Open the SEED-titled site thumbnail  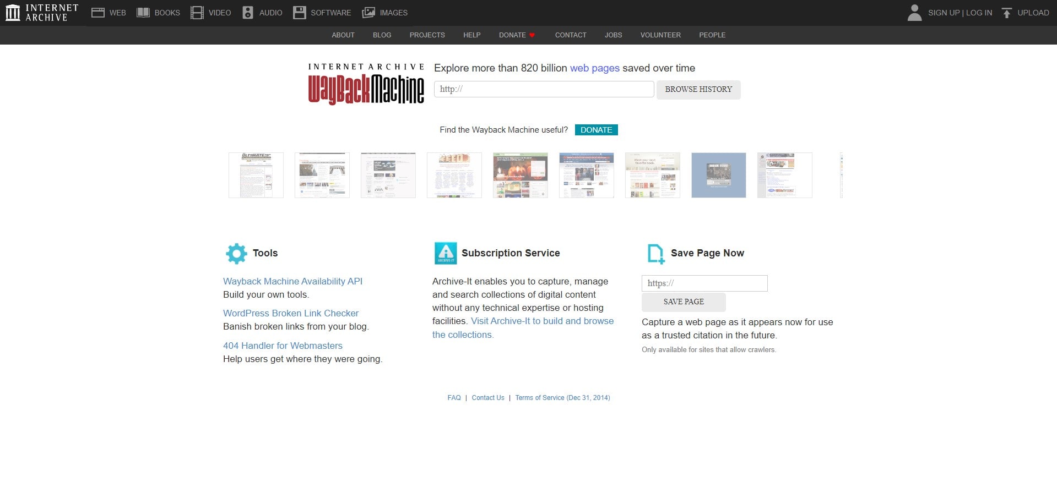click(x=454, y=175)
